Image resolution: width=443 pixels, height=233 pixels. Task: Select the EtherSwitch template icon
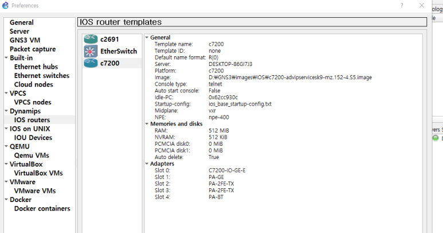(x=91, y=51)
